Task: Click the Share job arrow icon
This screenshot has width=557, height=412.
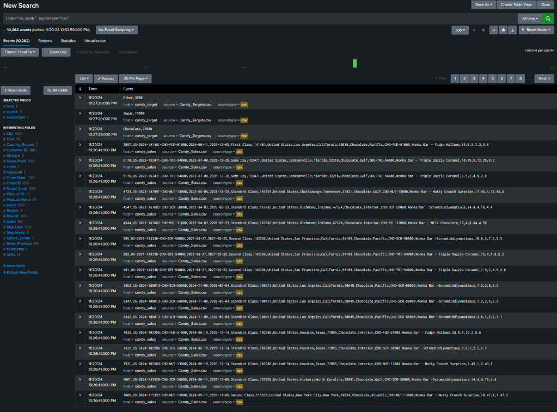Action: (x=493, y=30)
